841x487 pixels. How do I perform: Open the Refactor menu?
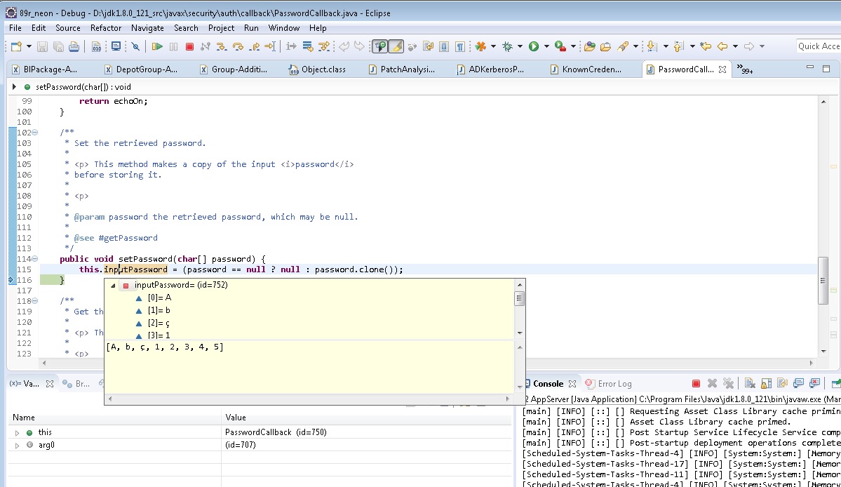(x=105, y=28)
